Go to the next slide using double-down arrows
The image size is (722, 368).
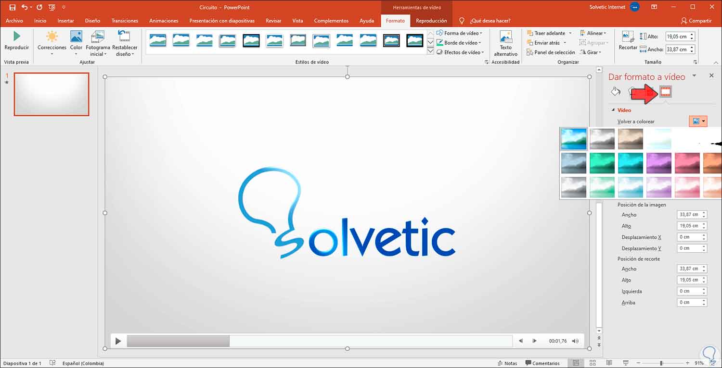coord(599,345)
